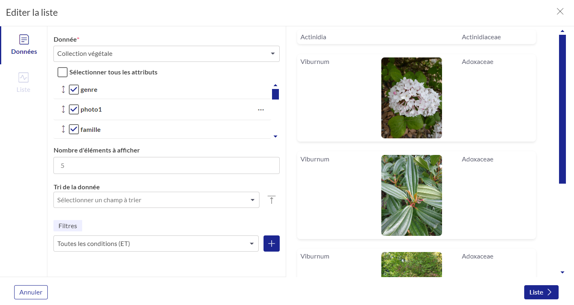The image size is (574, 305).
Task: Click the reorder handle icon for photo1
Action: (x=63, y=109)
